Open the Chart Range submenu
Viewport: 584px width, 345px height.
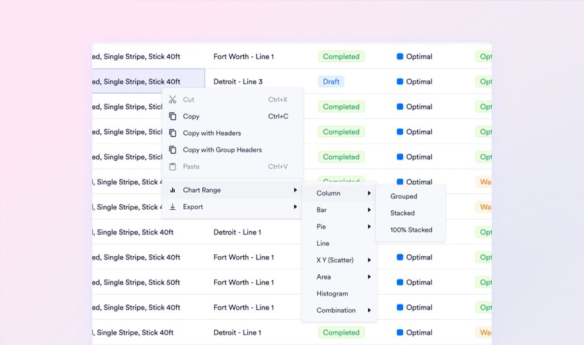232,190
